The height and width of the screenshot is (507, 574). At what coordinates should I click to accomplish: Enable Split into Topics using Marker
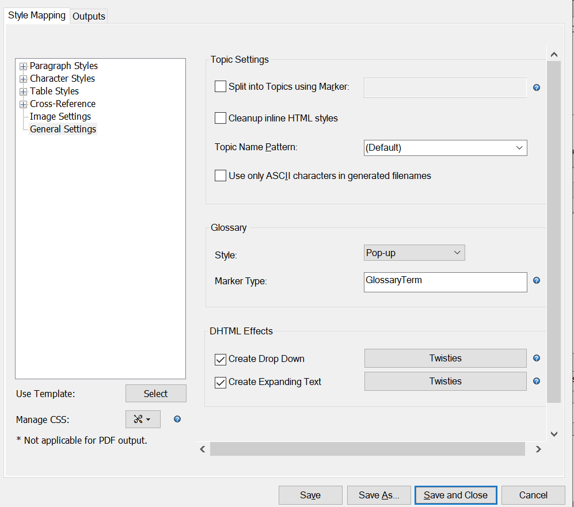coord(221,87)
